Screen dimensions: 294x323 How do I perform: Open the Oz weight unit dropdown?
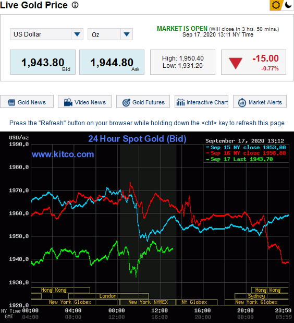click(x=110, y=34)
